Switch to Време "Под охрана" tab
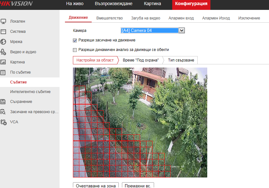The height and width of the screenshot is (188, 269). [140, 60]
